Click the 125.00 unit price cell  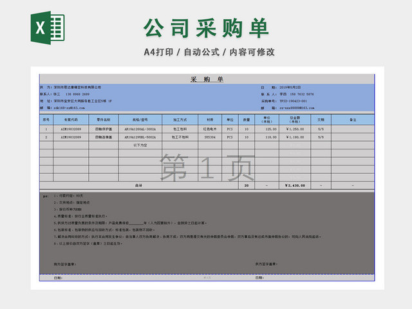point(267,129)
